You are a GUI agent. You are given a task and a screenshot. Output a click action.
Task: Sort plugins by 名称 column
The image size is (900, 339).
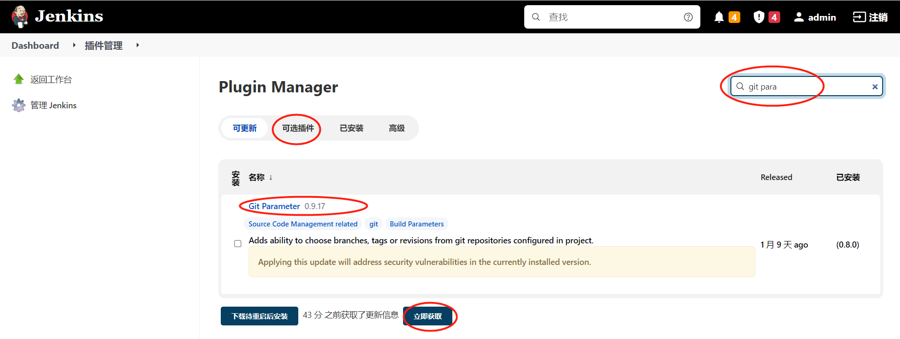point(261,177)
